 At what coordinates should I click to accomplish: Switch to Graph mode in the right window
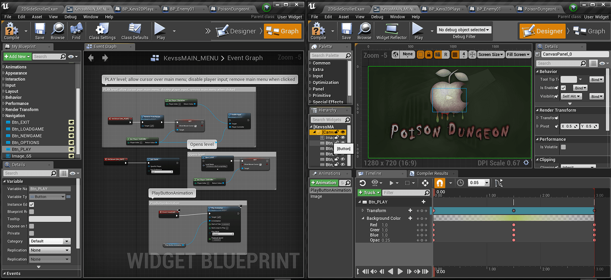(589, 31)
